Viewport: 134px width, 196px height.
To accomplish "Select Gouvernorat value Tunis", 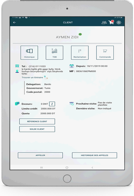I will pos(47,88).
